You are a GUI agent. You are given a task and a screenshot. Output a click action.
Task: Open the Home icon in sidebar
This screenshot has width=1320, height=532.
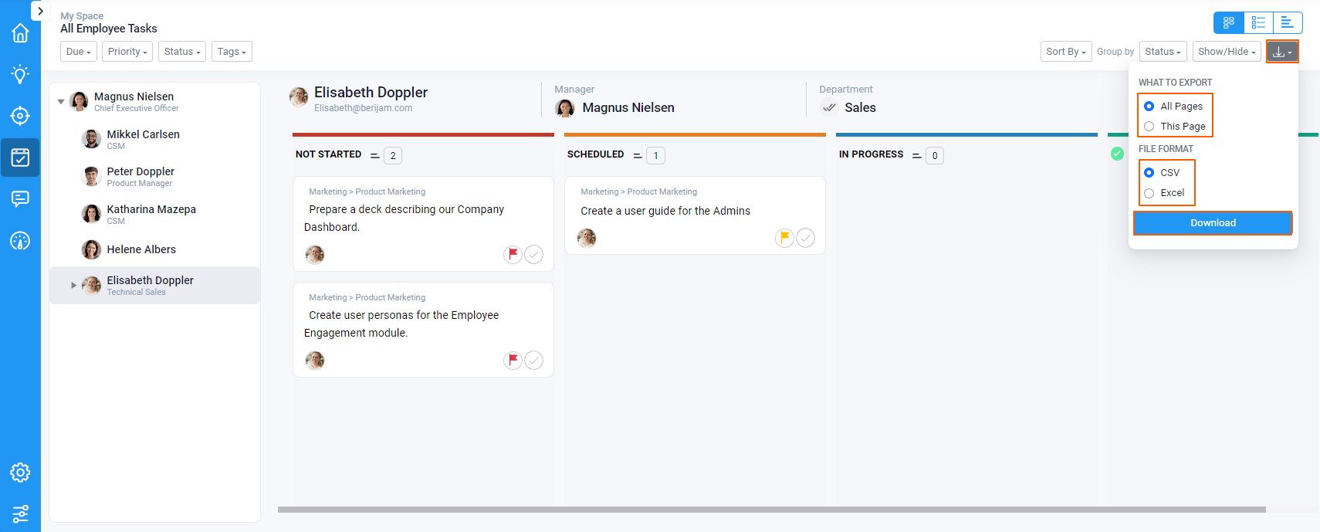click(20, 33)
